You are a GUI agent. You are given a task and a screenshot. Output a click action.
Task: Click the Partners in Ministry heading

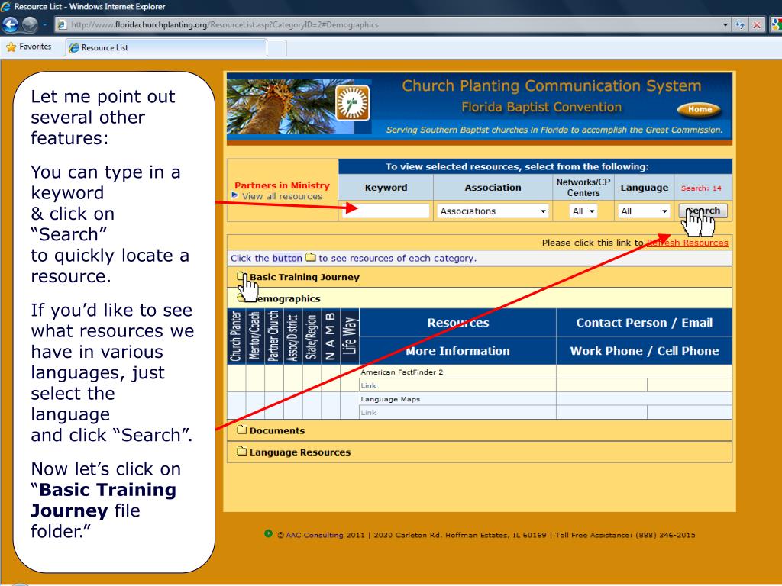(x=282, y=185)
